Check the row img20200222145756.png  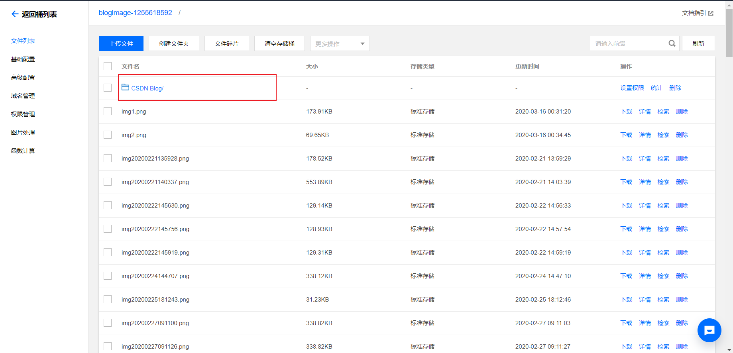pos(108,229)
